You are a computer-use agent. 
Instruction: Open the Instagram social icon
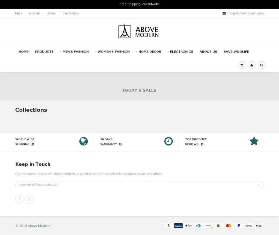point(29,199)
